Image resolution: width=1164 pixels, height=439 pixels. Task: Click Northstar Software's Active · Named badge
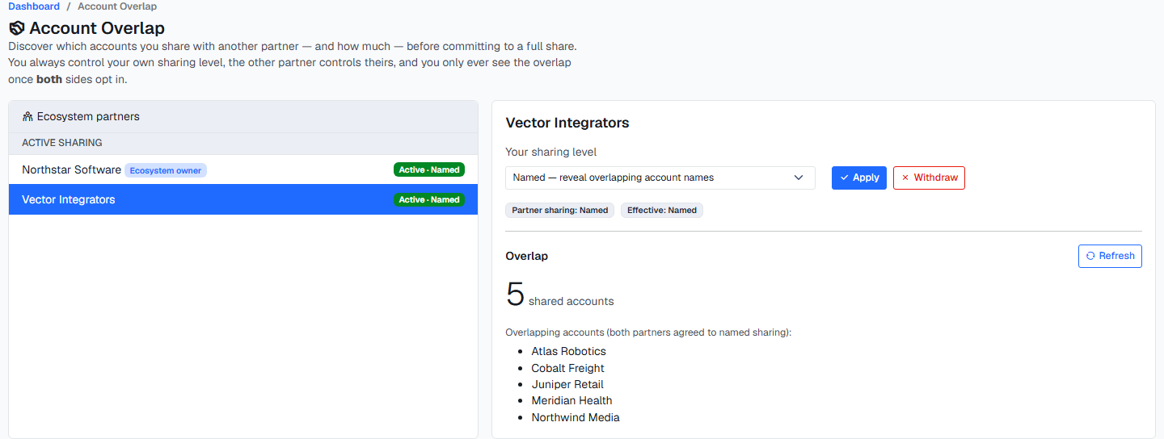pyautogui.click(x=429, y=169)
